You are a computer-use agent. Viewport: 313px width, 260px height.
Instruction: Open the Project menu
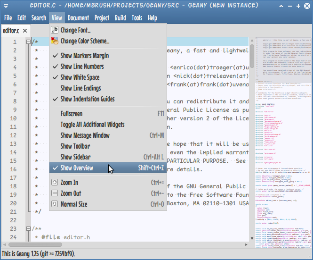point(102,18)
